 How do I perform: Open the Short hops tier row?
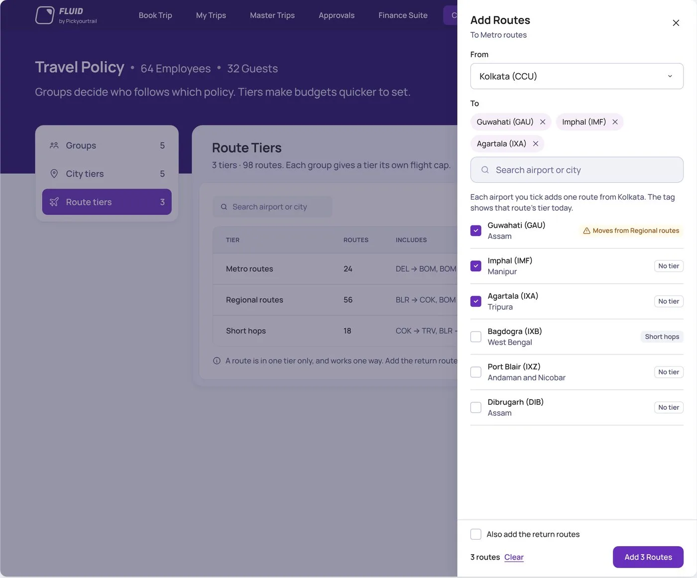[x=335, y=331]
